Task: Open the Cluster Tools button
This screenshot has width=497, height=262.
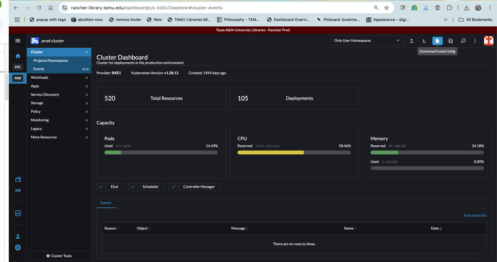Action: pyautogui.click(x=59, y=256)
